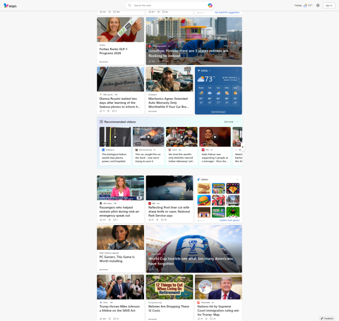Click Fairfax location in the header
Image resolution: width=339 pixels, height=321 pixels.
pos(298,6)
